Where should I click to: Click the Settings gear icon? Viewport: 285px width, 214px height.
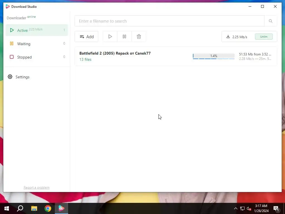coord(10,77)
